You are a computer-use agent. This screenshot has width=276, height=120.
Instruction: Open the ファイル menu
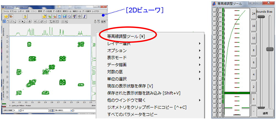[x=6, y=12]
